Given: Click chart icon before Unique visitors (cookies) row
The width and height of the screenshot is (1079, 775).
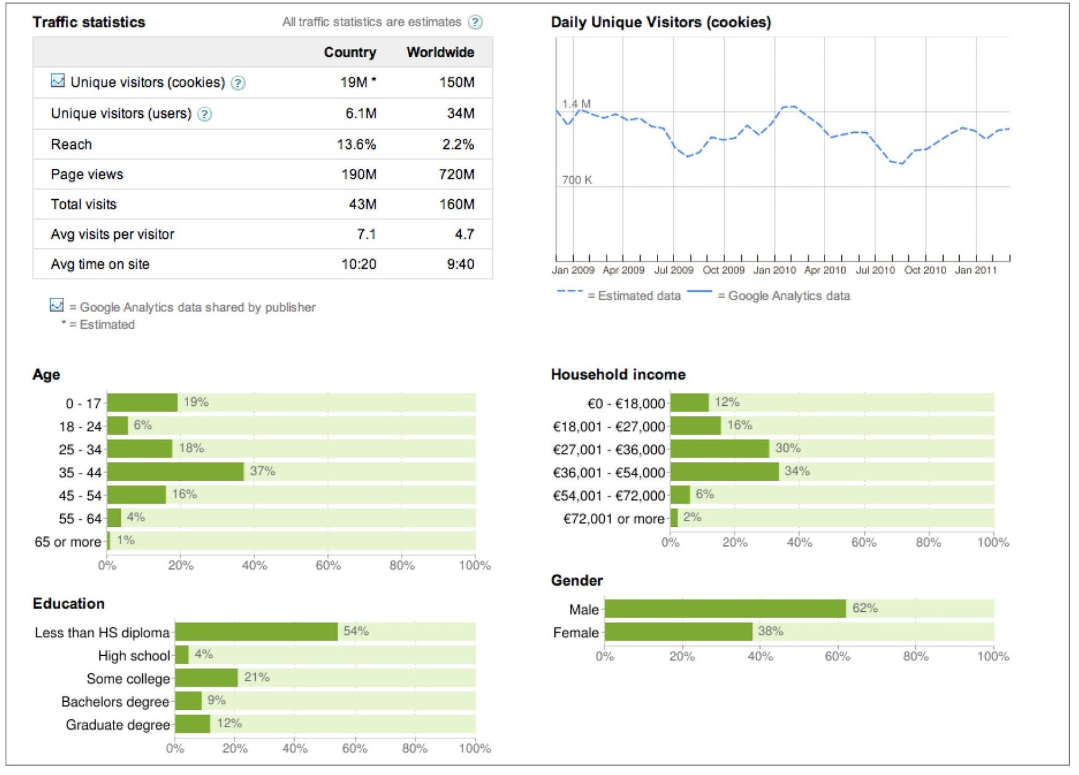Looking at the screenshot, I should (58, 81).
